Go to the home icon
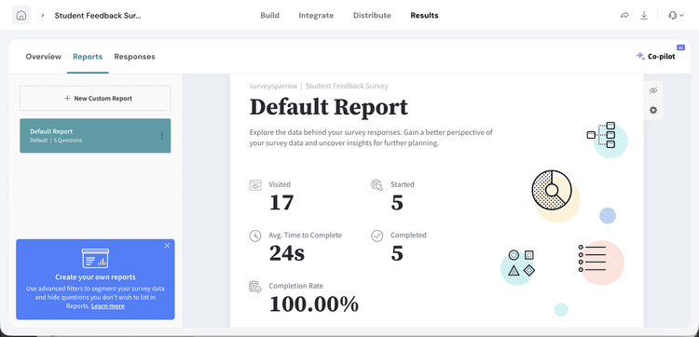 [x=21, y=16]
